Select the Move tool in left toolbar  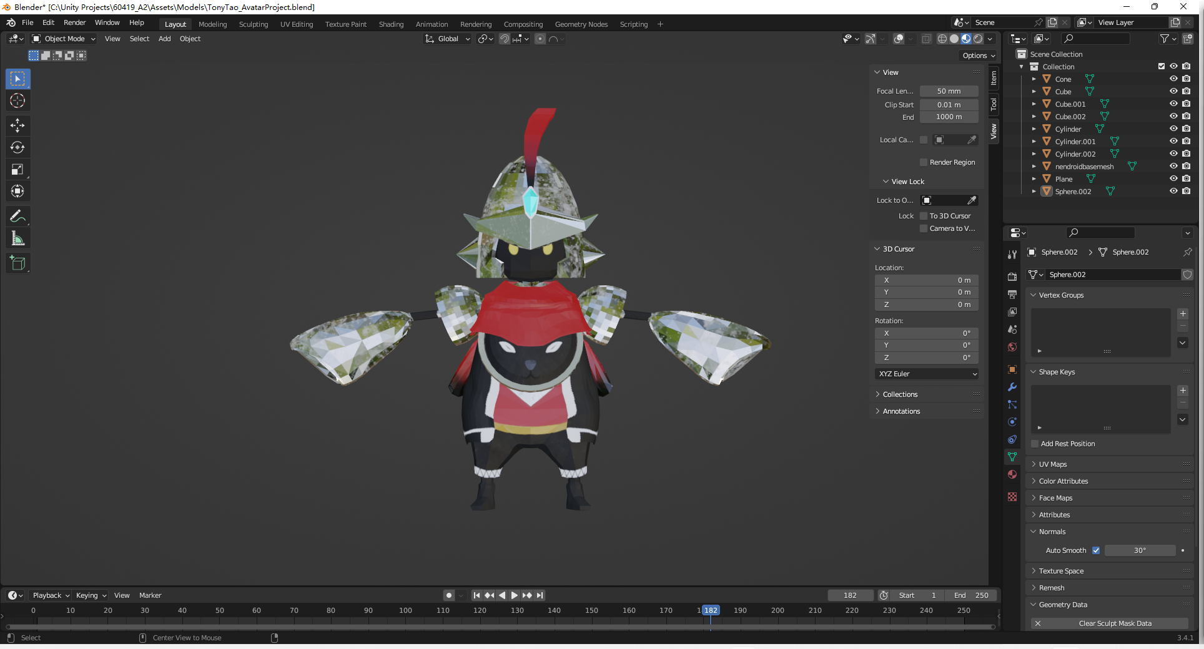[17, 125]
